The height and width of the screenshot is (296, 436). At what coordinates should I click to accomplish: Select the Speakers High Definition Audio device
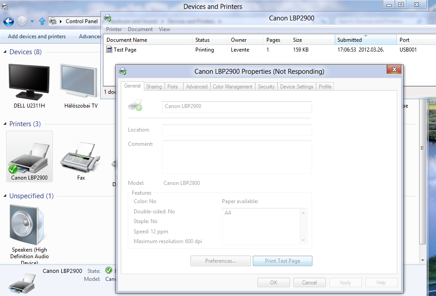(x=29, y=233)
